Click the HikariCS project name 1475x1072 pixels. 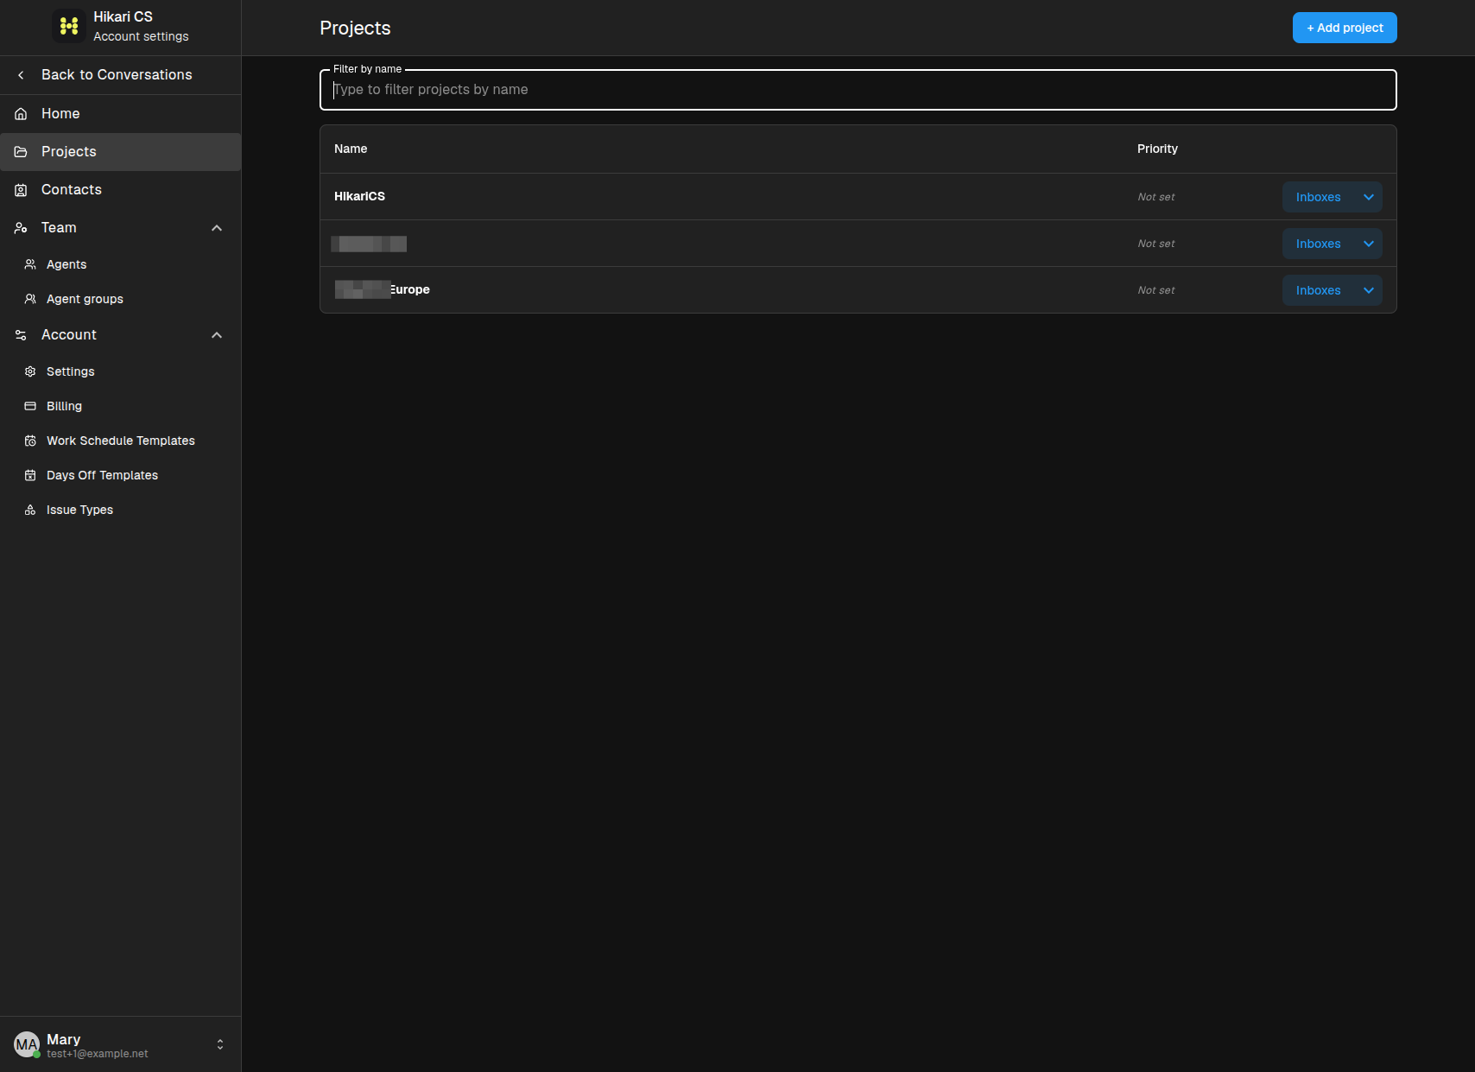tap(359, 196)
